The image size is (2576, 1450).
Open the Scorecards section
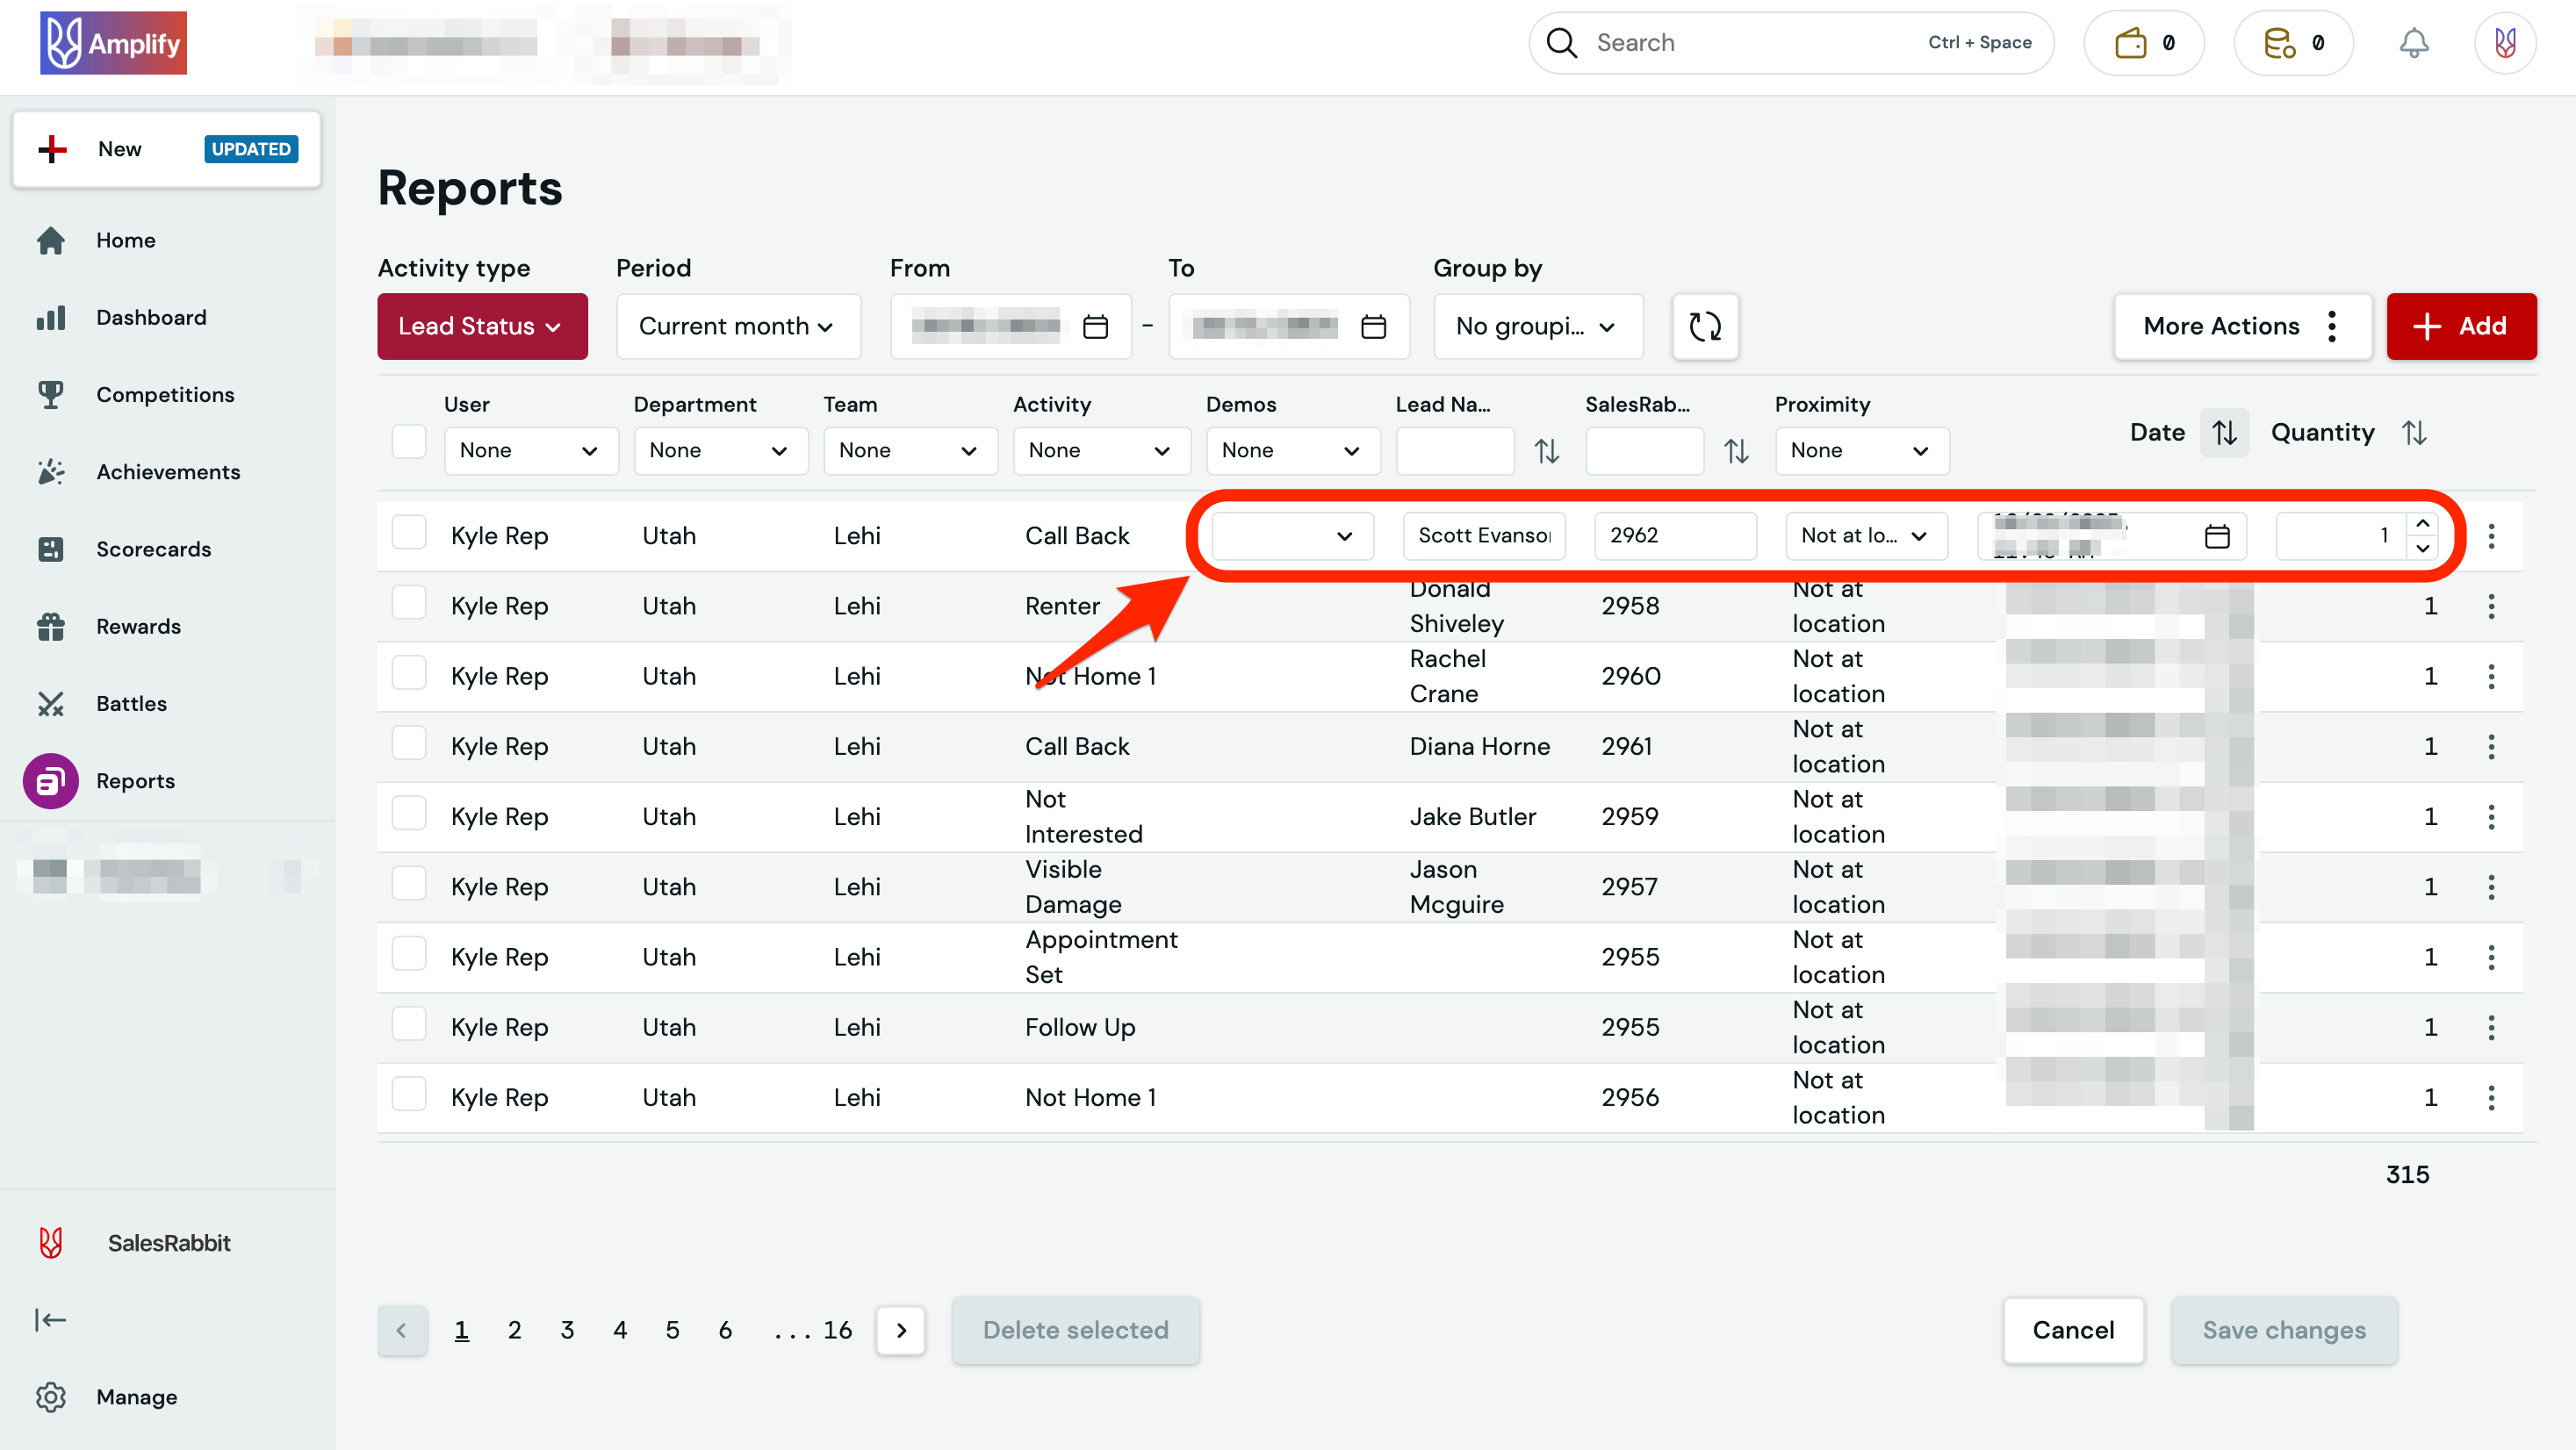(154, 548)
